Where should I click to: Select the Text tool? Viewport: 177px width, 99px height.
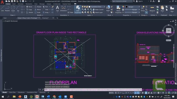58,9
